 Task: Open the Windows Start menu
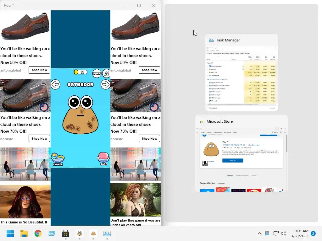pos(10,233)
